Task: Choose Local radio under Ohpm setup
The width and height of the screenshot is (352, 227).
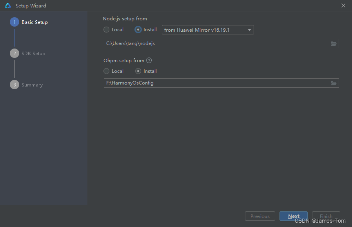Action: [106, 71]
